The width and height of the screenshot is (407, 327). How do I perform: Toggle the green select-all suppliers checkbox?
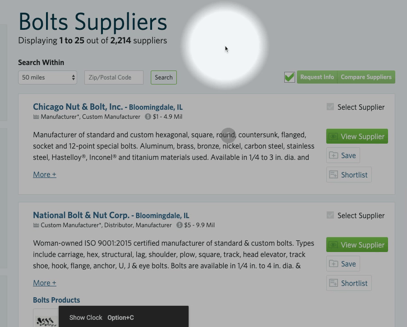click(x=290, y=77)
